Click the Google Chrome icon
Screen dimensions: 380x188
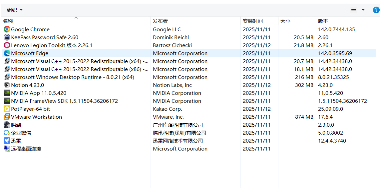(7, 30)
